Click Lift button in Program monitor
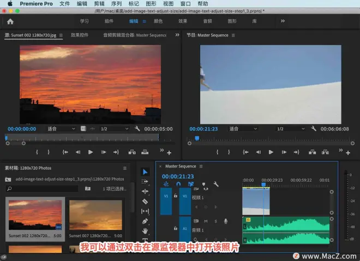The width and height of the screenshot is (360, 261). [x=312, y=152]
